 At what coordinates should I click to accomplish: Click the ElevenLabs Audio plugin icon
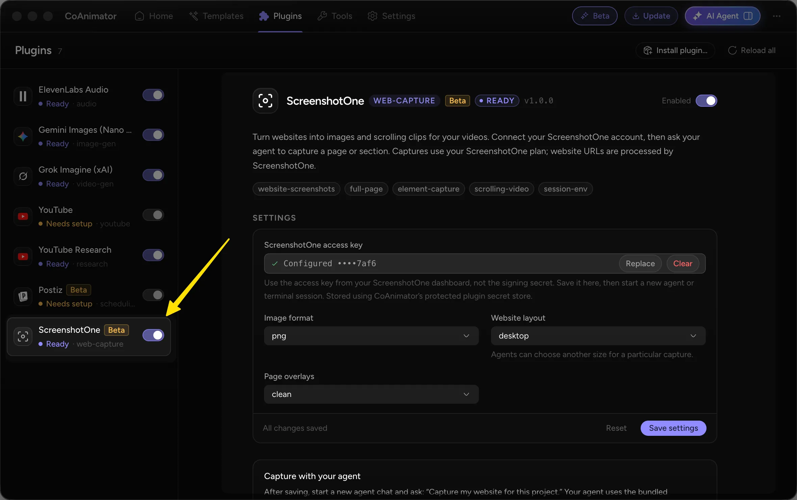[23, 96]
